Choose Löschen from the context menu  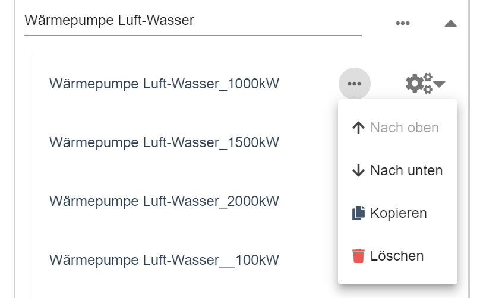click(x=397, y=256)
